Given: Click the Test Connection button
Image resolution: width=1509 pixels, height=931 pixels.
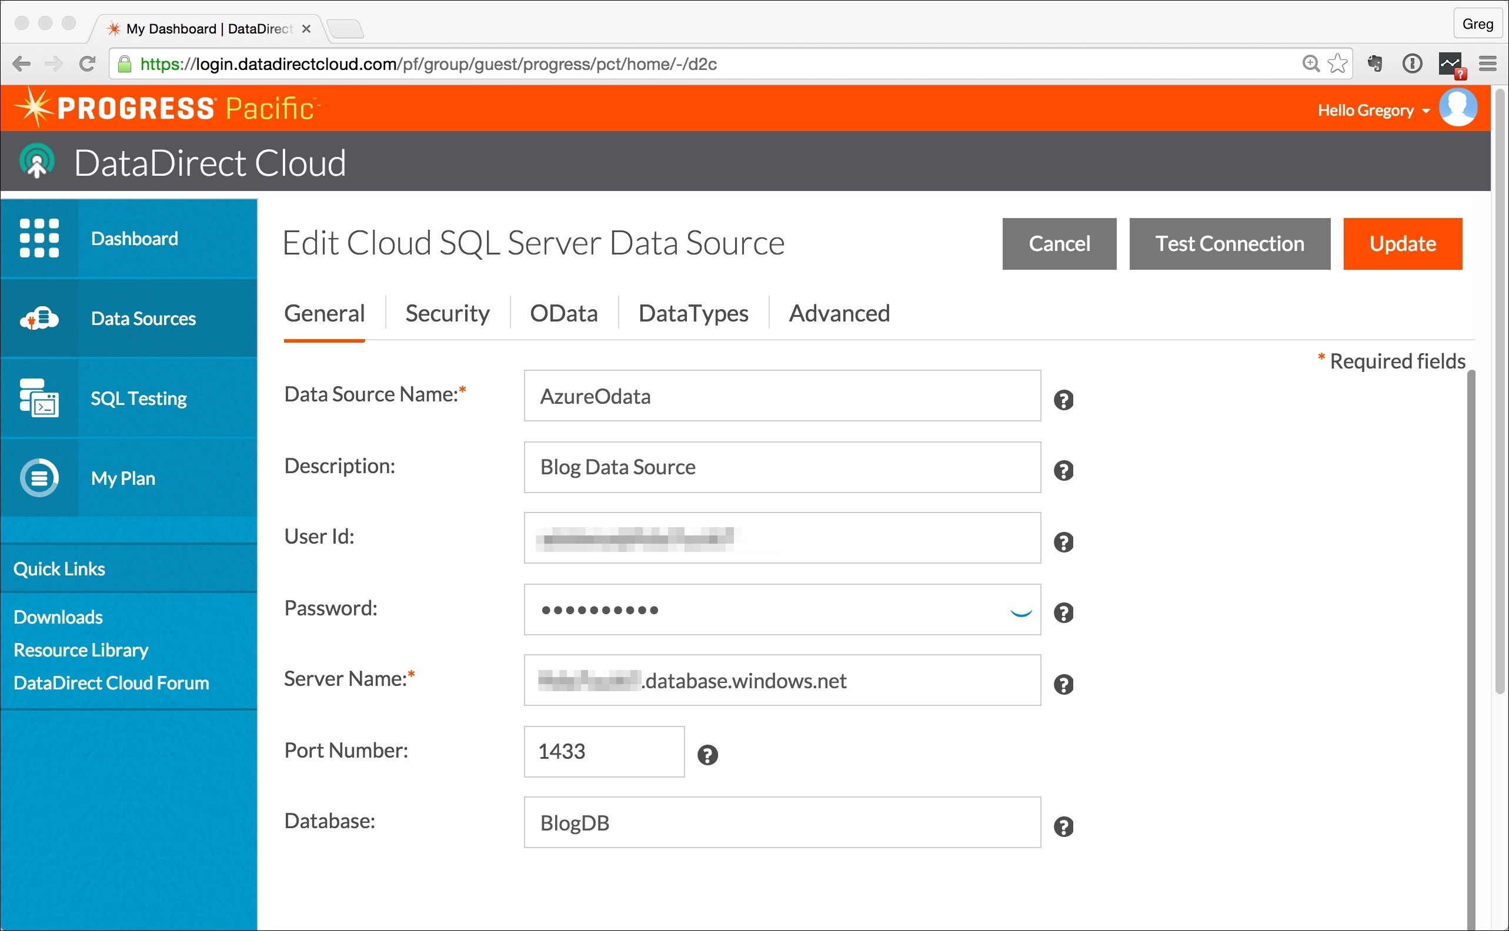Looking at the screenshot, I should pyautogui.click(x=1230, y=243).
